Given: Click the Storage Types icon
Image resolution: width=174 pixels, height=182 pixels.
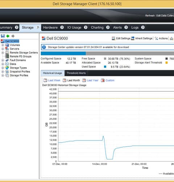Looking at the screenshot, I should click(x=7, y=68).
